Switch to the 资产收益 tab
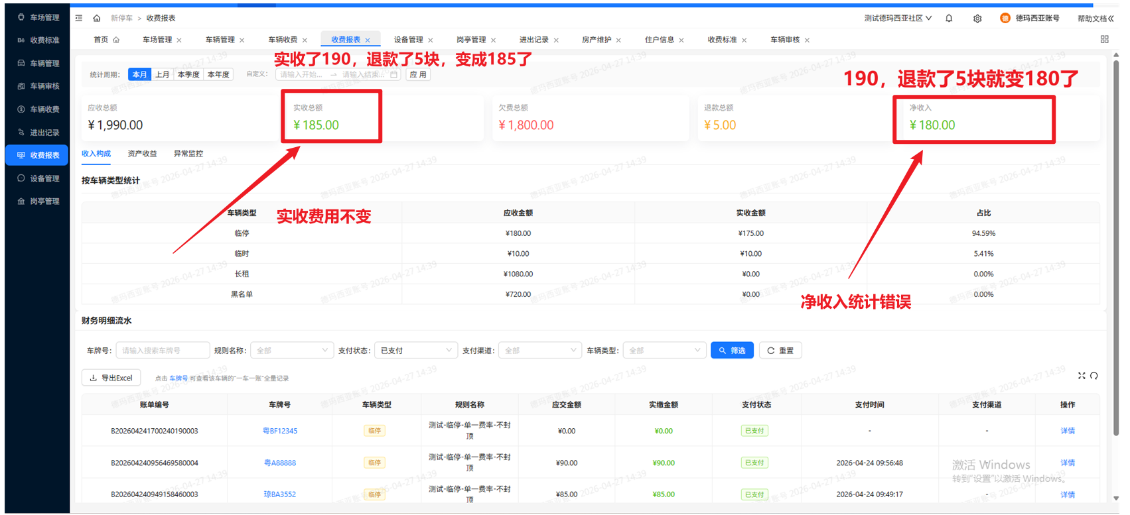This screenshot has height=515, width=1130. tap(142, 154)
